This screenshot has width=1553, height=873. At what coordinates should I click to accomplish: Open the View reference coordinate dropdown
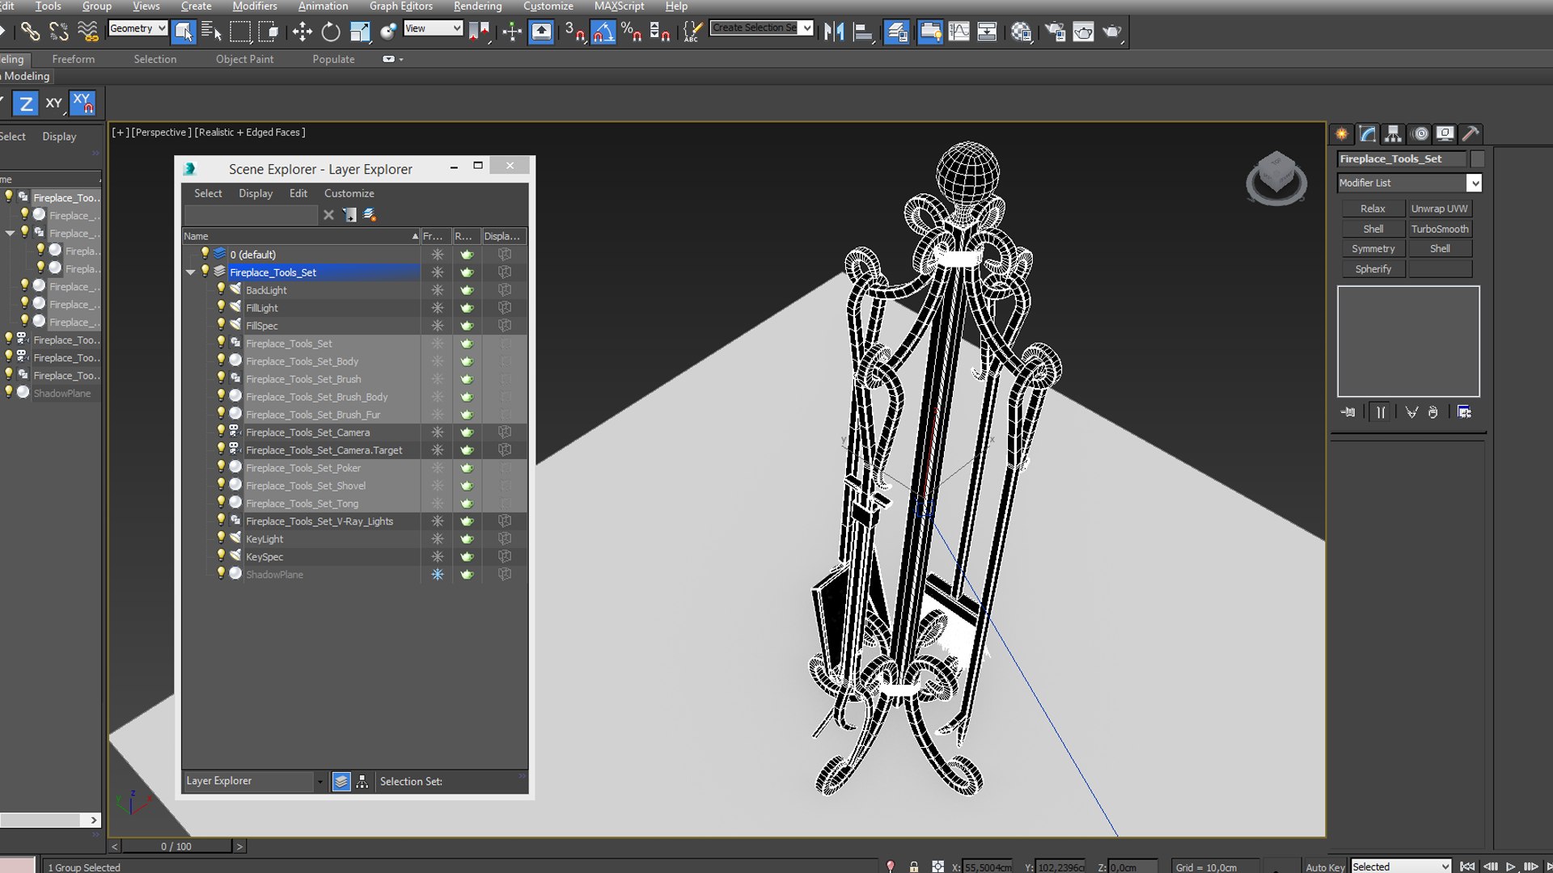coord(433,28)
